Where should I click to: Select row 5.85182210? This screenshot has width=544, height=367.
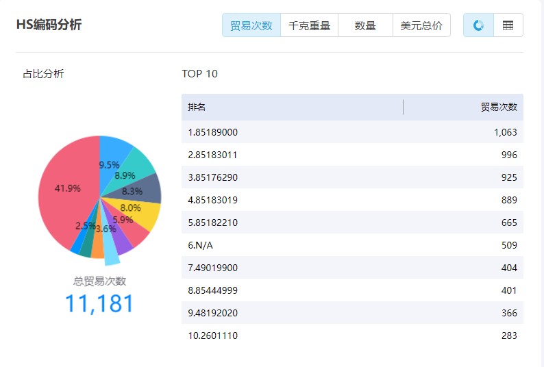click(352, 223)
